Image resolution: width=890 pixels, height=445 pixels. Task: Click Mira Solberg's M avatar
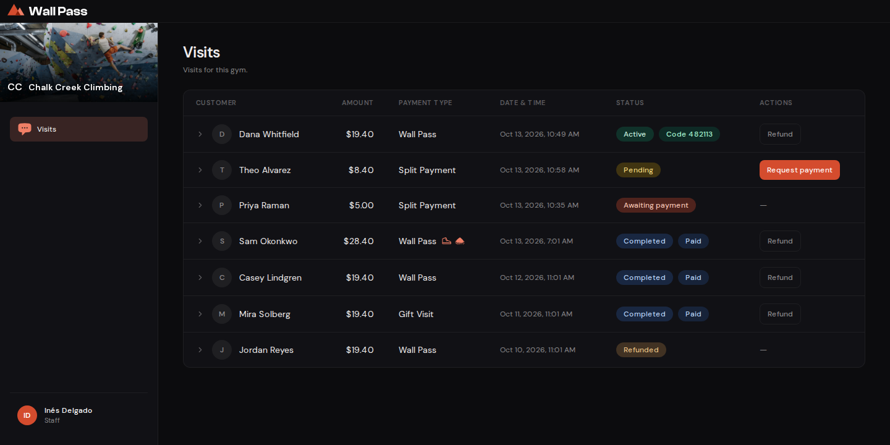pos(222,314)
